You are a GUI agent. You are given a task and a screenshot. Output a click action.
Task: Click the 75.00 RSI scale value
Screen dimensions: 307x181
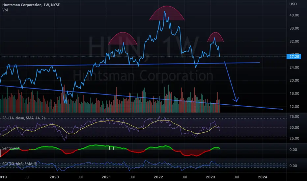pos(294,116)
